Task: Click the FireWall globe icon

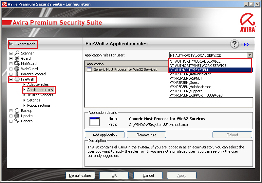Action: 17,79
